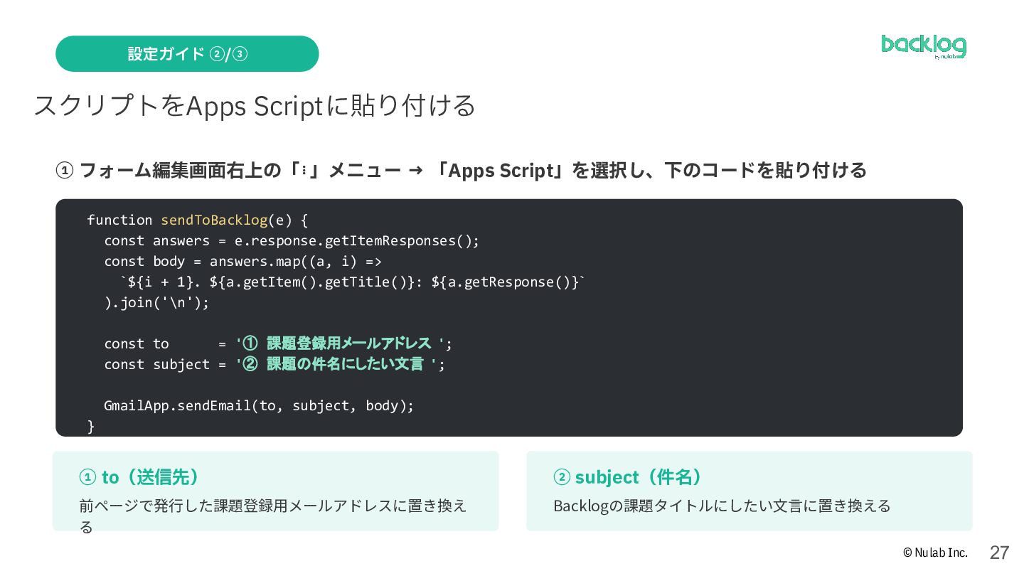
Task: Click the '© Nulab Inc.' copyright text
Action: coord(935,553)
